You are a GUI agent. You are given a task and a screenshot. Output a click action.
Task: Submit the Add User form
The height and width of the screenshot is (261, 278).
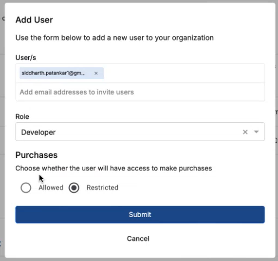140,214
